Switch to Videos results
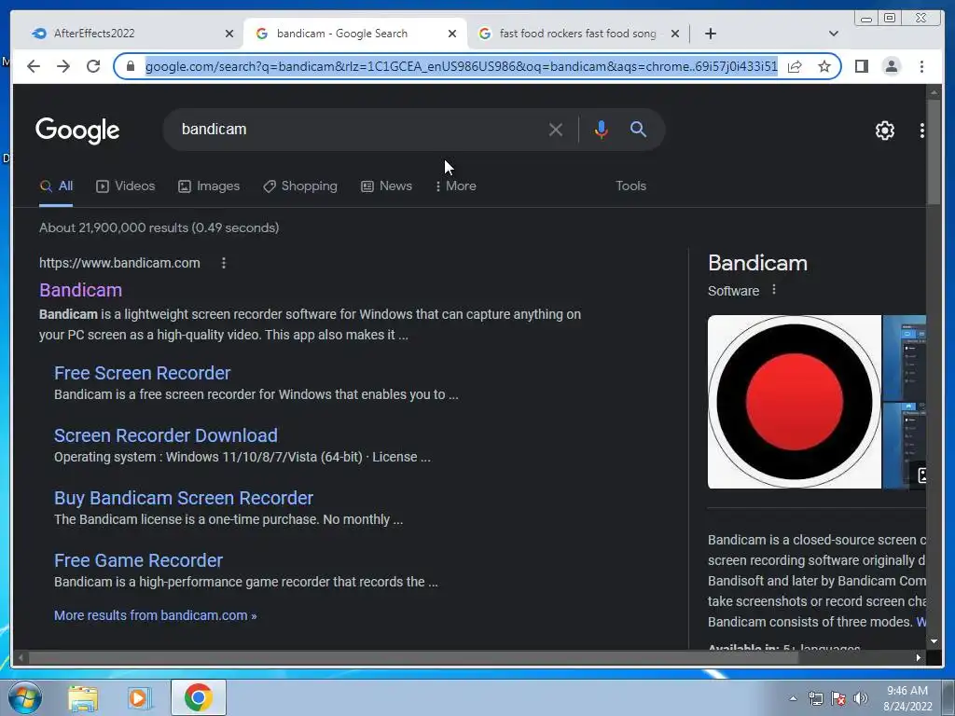Screen dimensions: 955x716 point(126,186)
